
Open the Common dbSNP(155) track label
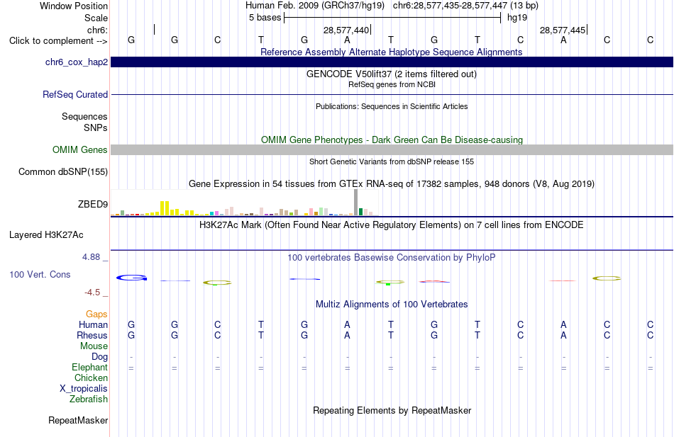coord(63,171)
